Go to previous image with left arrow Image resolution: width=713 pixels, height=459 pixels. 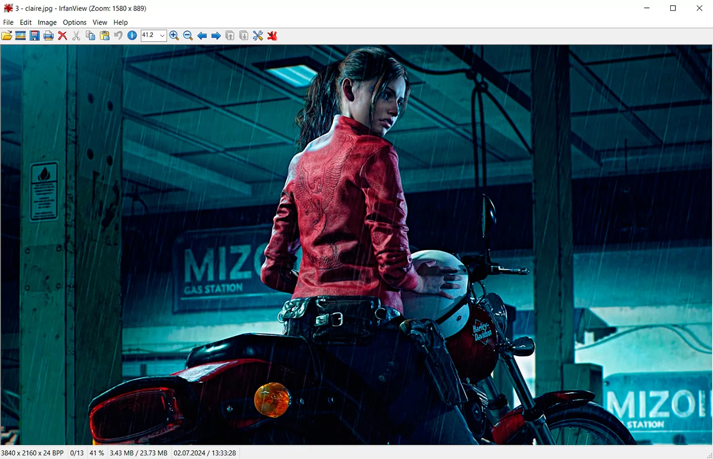click(202, 35)
